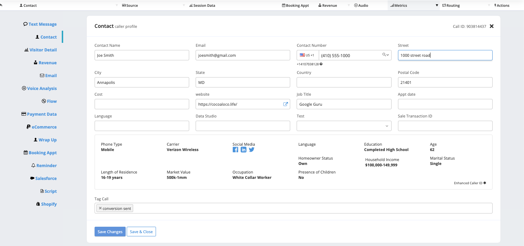Expand the Metrics column menu

tap(437, 5)
